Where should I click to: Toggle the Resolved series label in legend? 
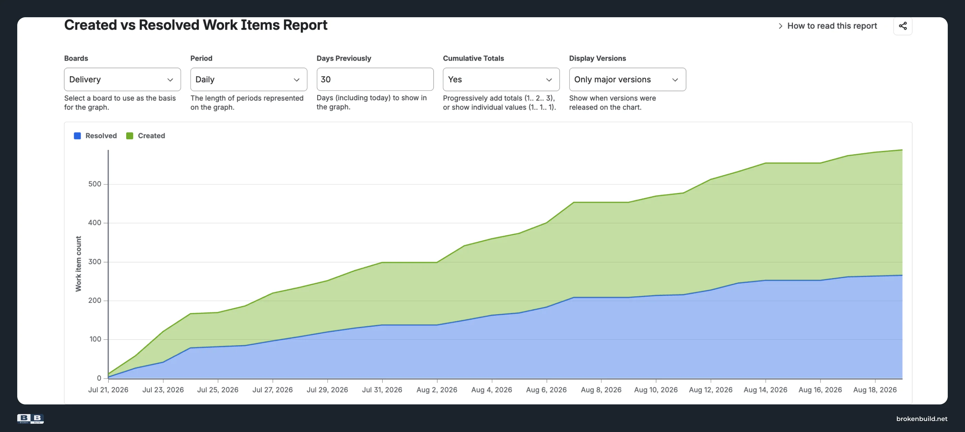click(x=101, y=136)
